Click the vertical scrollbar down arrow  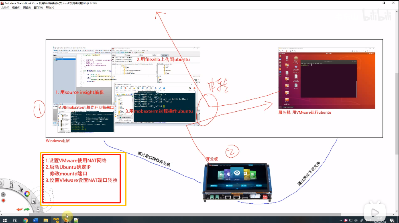pos(397,211)
